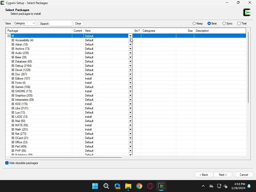
Task: Select the Interpreters (89) row
Action: [126, 100]
